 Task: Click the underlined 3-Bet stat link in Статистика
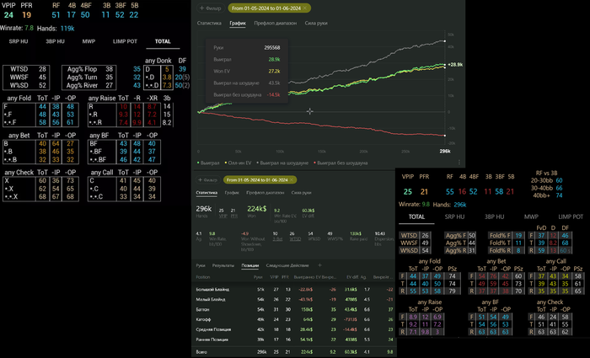point(277,238)
